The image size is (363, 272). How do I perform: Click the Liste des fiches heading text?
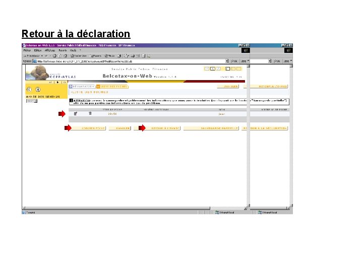pos(90,92)
